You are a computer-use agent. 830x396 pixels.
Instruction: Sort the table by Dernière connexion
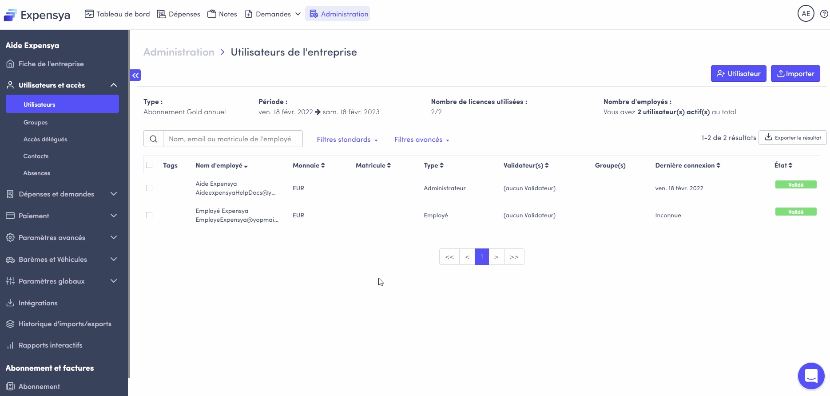[x=687, y=165]
